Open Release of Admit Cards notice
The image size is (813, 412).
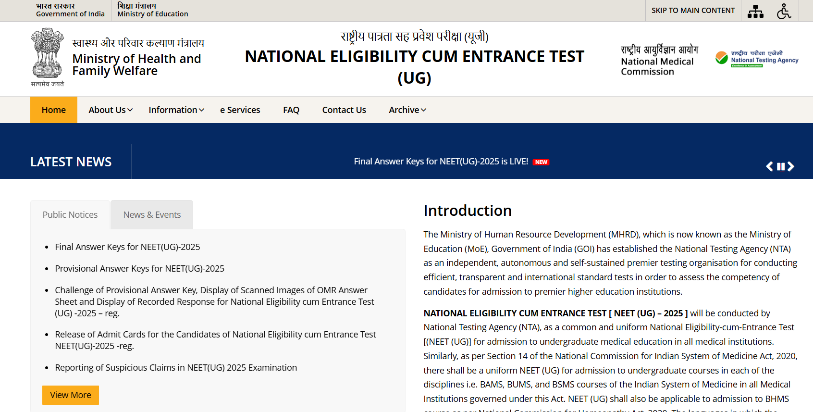pos(215,340)
